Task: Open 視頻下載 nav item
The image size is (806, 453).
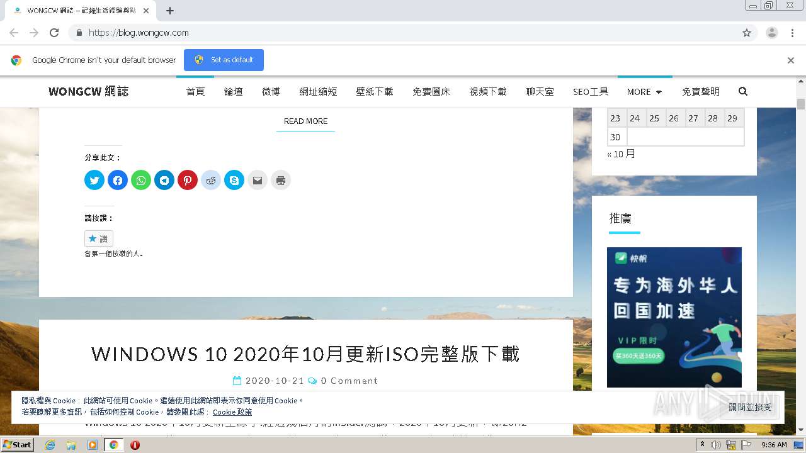Action: [x=488, y=92]
